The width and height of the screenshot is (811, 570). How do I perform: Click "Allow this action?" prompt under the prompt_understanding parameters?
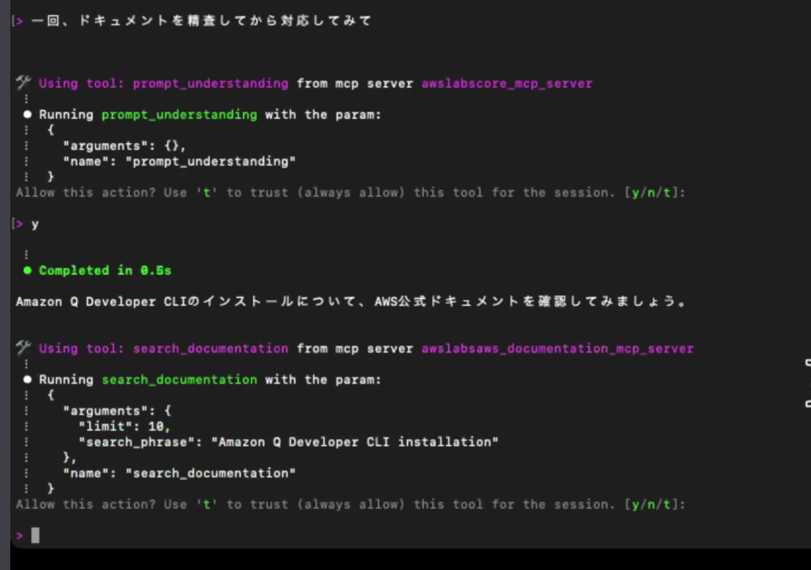351,193
